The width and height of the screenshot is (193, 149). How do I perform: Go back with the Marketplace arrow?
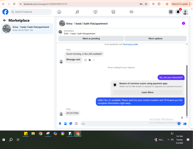[x=5, y=20]
